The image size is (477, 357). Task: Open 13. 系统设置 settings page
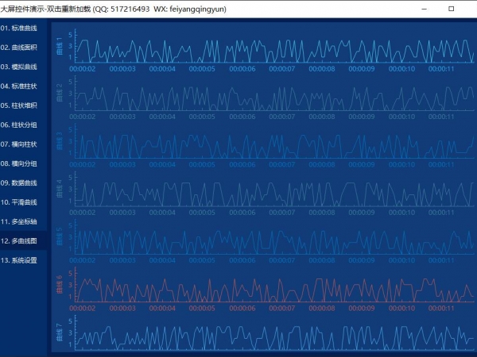24,259
